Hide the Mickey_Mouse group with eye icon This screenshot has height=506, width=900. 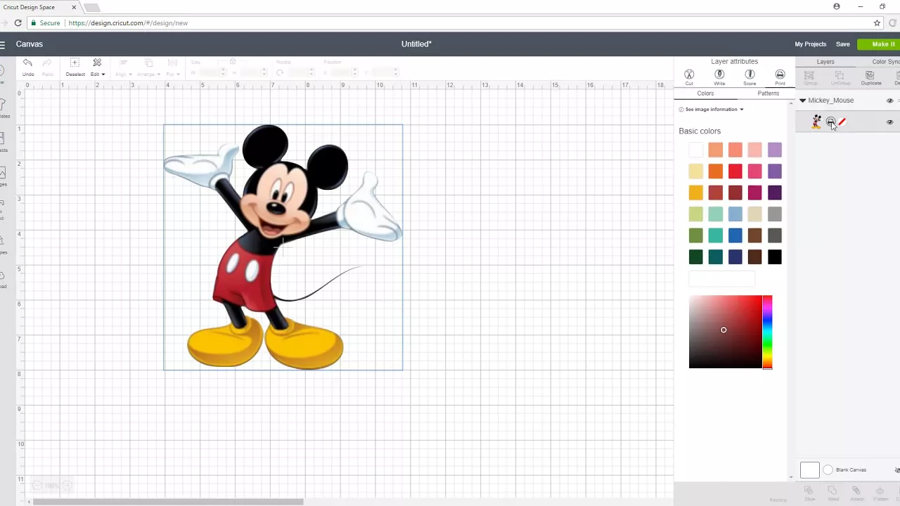click(889, 100)
